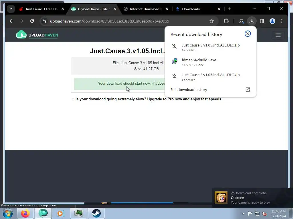Open the Extensions puzzle icon
The height and width of the screenshot is (219, 293).
tap(226, 21)
